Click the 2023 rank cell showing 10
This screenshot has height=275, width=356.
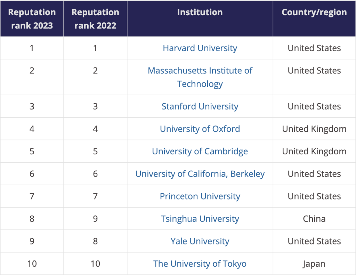click(x=32, y=264)
